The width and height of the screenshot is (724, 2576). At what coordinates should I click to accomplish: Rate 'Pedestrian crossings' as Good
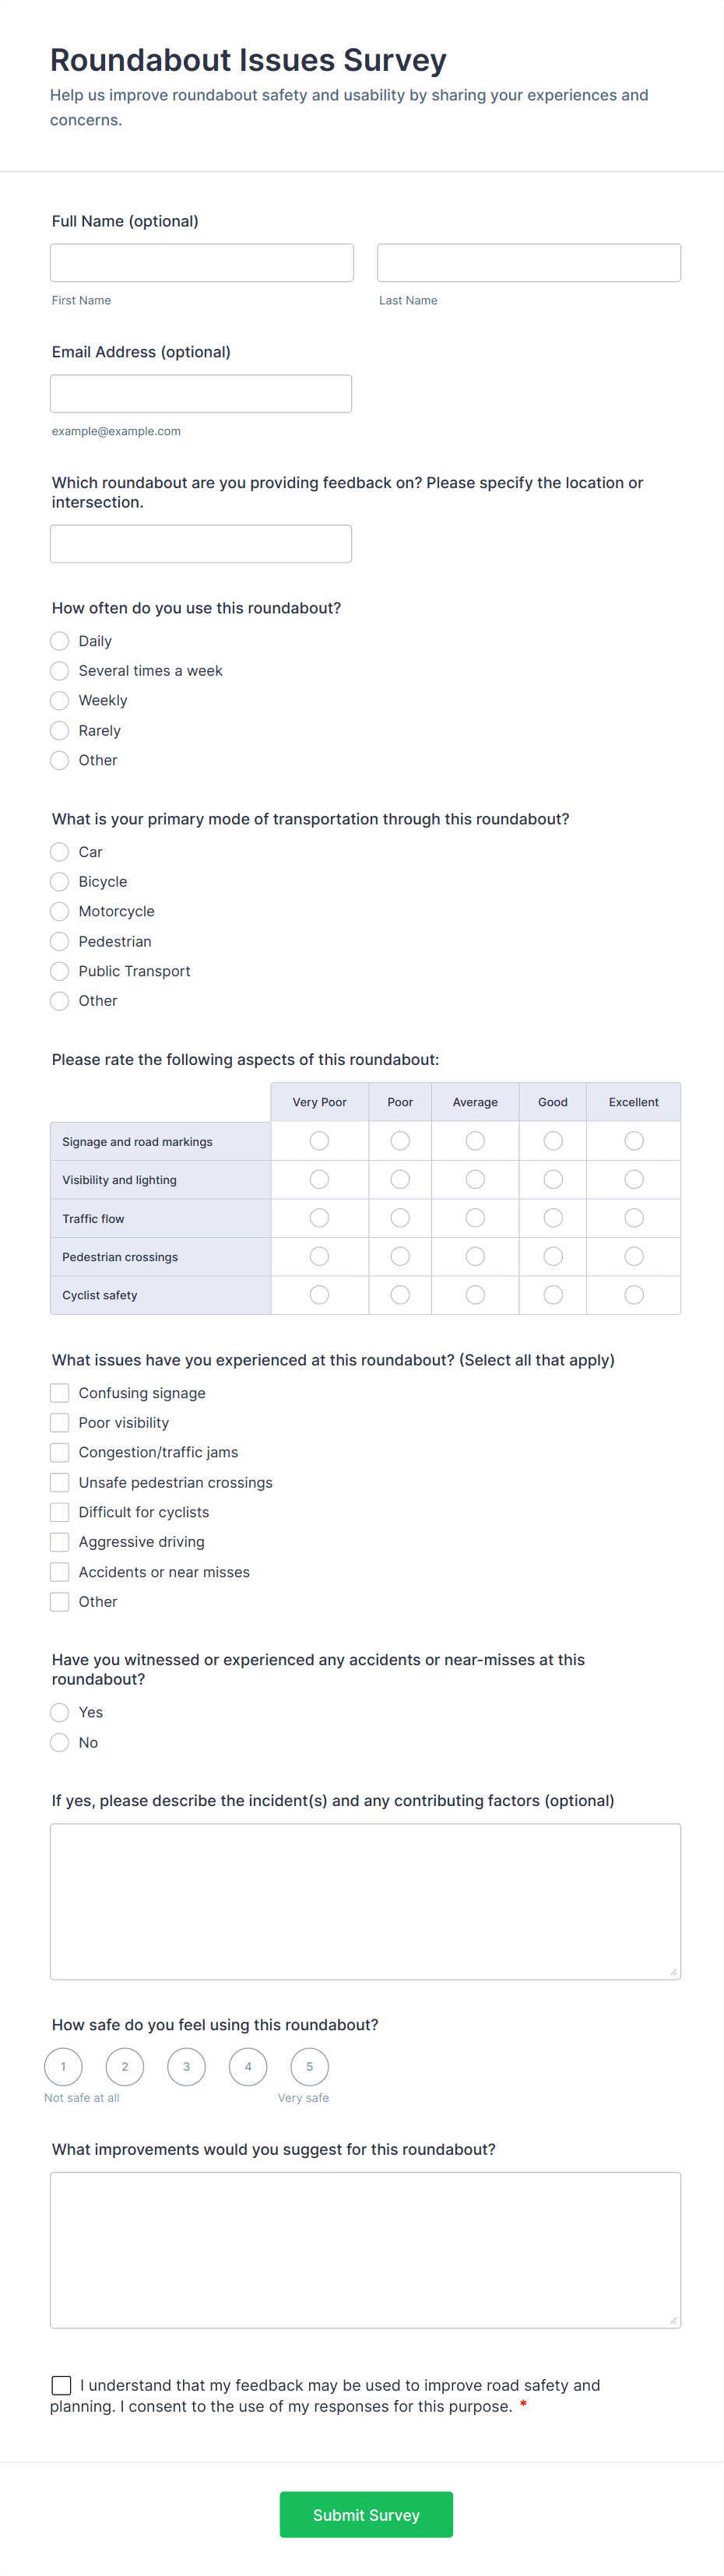pyautogui.click(x=552, y=1256)
